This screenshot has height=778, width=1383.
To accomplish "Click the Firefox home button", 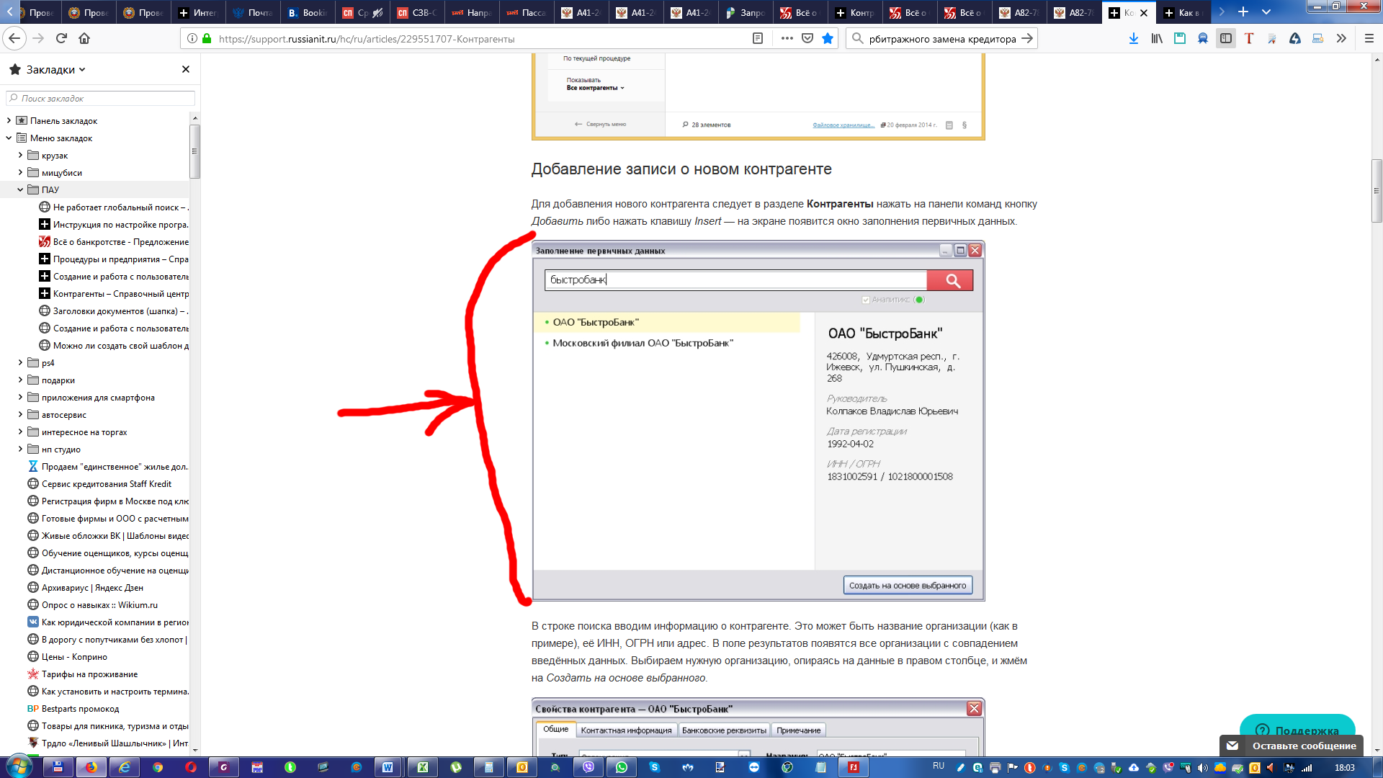I will [x=84, y=38].
